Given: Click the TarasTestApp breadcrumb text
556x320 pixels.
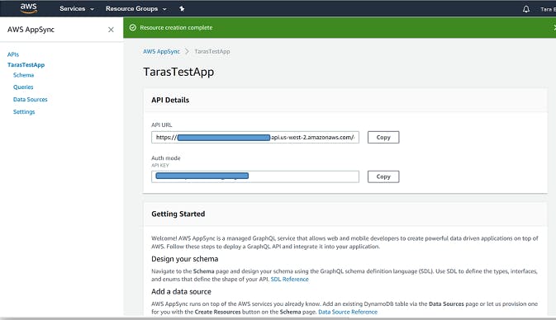Looking at the screenshot, I should pos(212,51).
